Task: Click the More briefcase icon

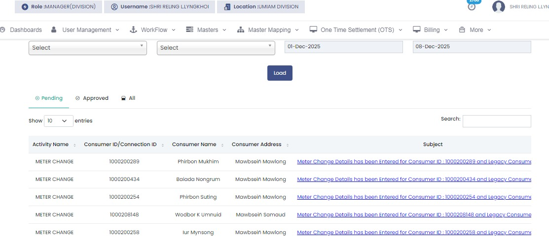Action: (462, 30)
